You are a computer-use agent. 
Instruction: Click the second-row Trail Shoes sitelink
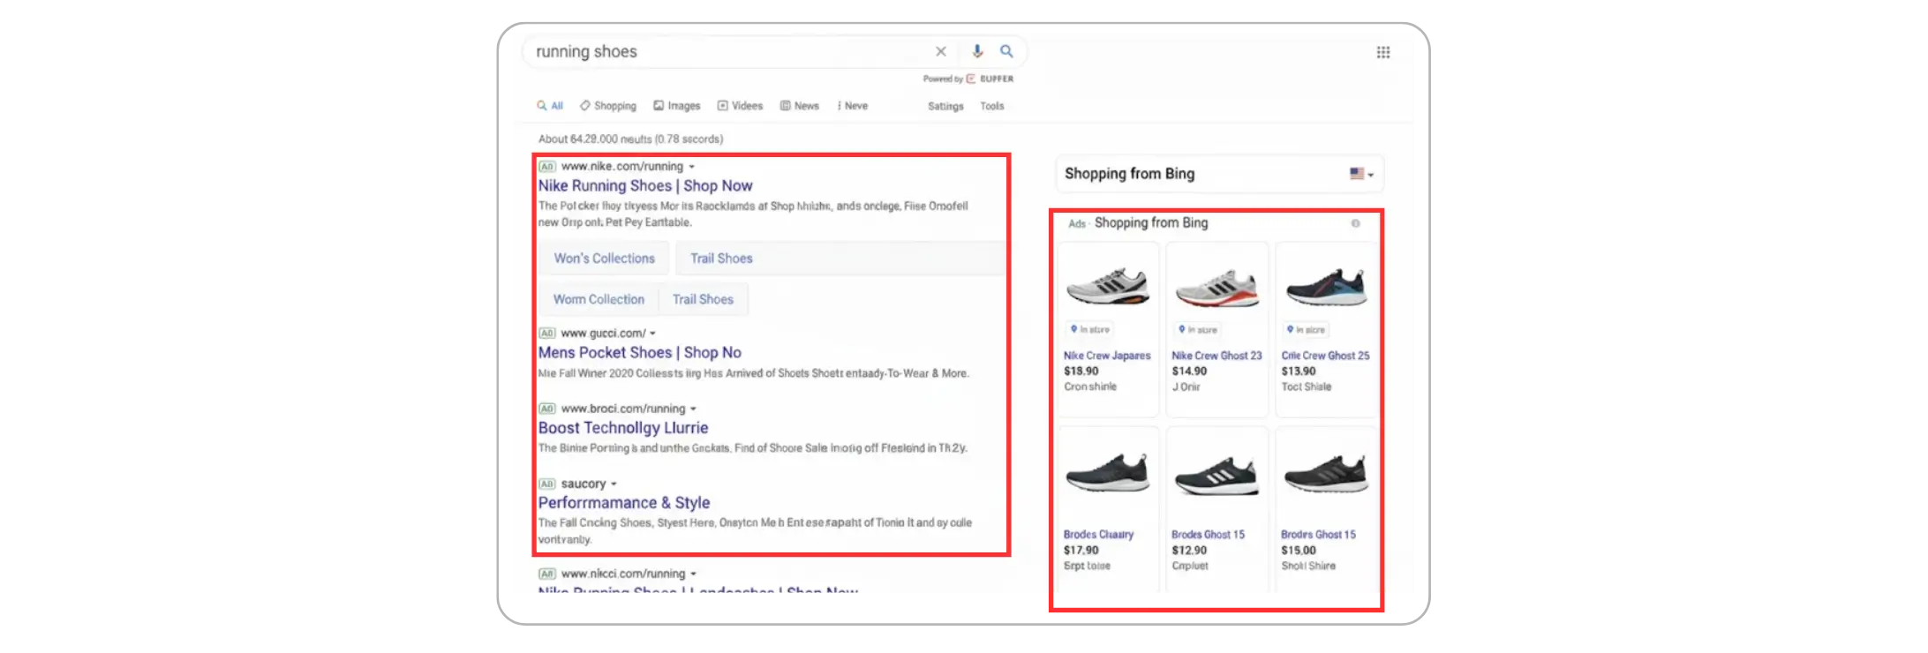703,299
